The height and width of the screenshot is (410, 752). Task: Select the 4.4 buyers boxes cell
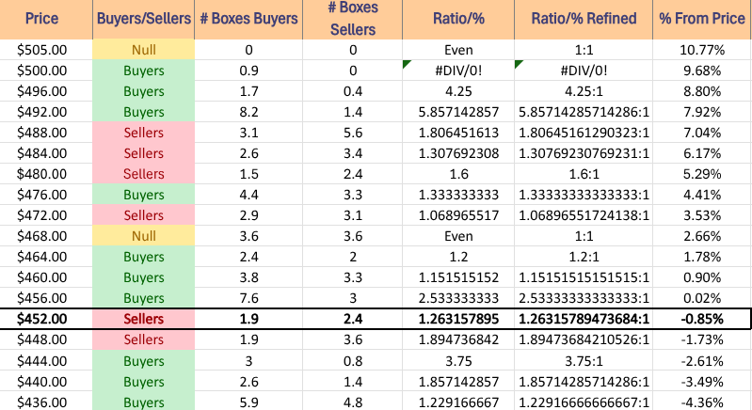coord(248,195)
